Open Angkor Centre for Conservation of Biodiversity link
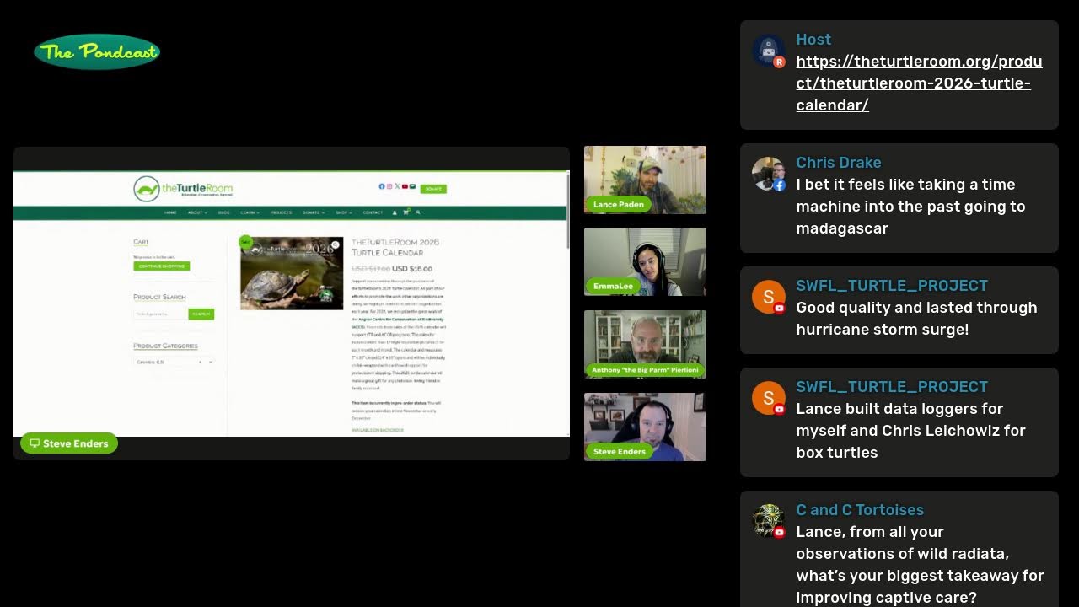The height and width of the screenshot is (607, 1079). [400, 321]
